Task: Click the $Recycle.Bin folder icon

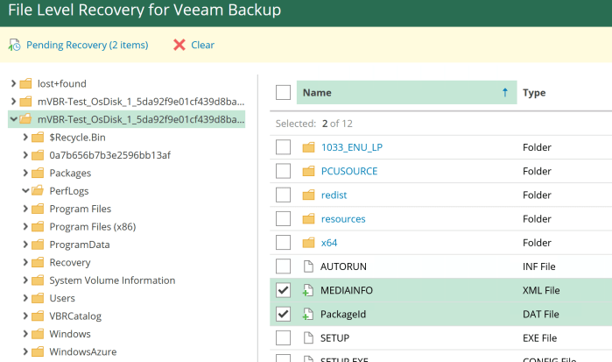Action: pos(38,138)
